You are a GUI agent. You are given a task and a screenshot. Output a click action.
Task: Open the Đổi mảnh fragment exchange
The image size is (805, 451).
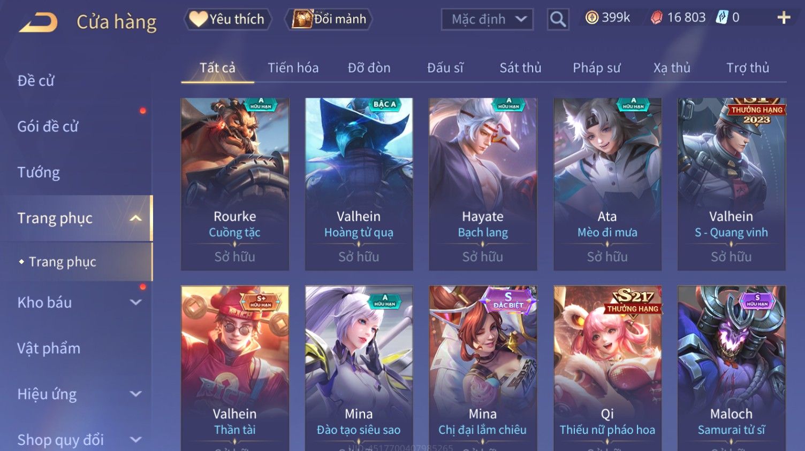tap(329, 19)
